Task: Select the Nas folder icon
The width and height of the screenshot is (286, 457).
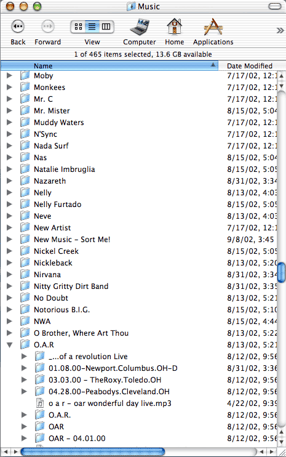Action: click(25, 157)
